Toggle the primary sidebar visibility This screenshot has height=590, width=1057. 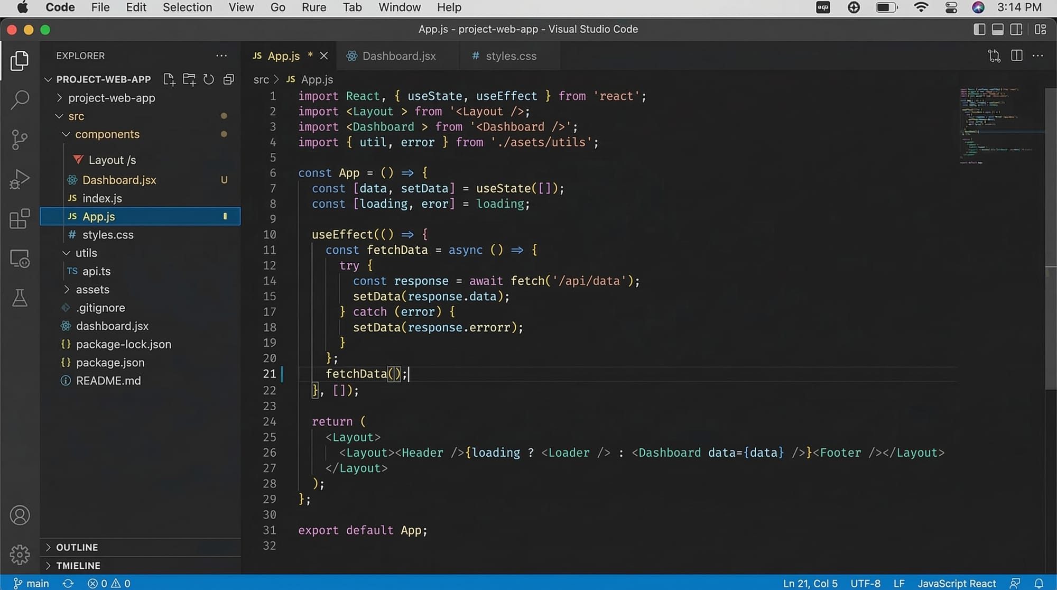point(979,30)
